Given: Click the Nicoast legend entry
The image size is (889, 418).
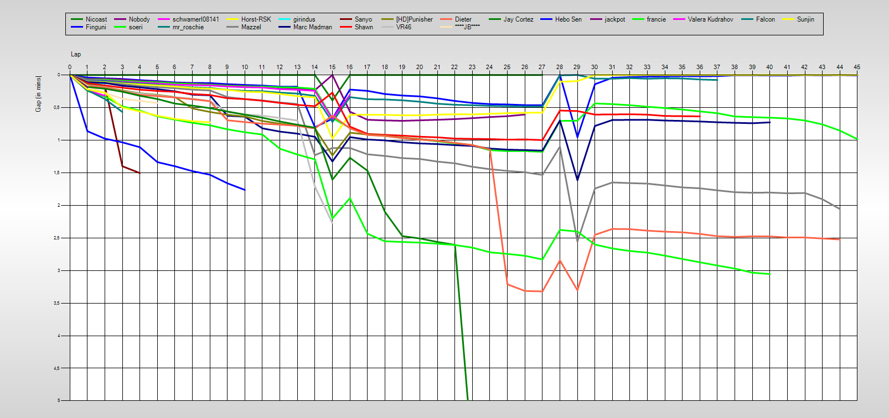Looking at the screenshot, I should point(96,19).
